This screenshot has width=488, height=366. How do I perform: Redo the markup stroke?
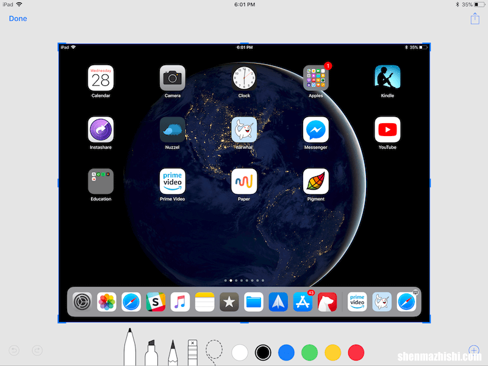point(37,350)
